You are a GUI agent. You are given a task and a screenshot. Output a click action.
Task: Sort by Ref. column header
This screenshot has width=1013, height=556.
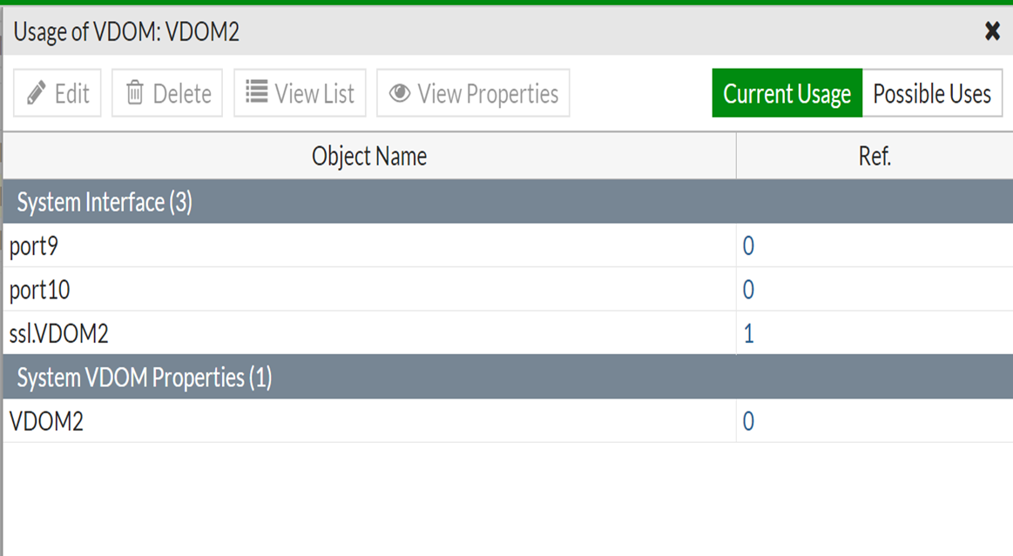coord(874,156)
